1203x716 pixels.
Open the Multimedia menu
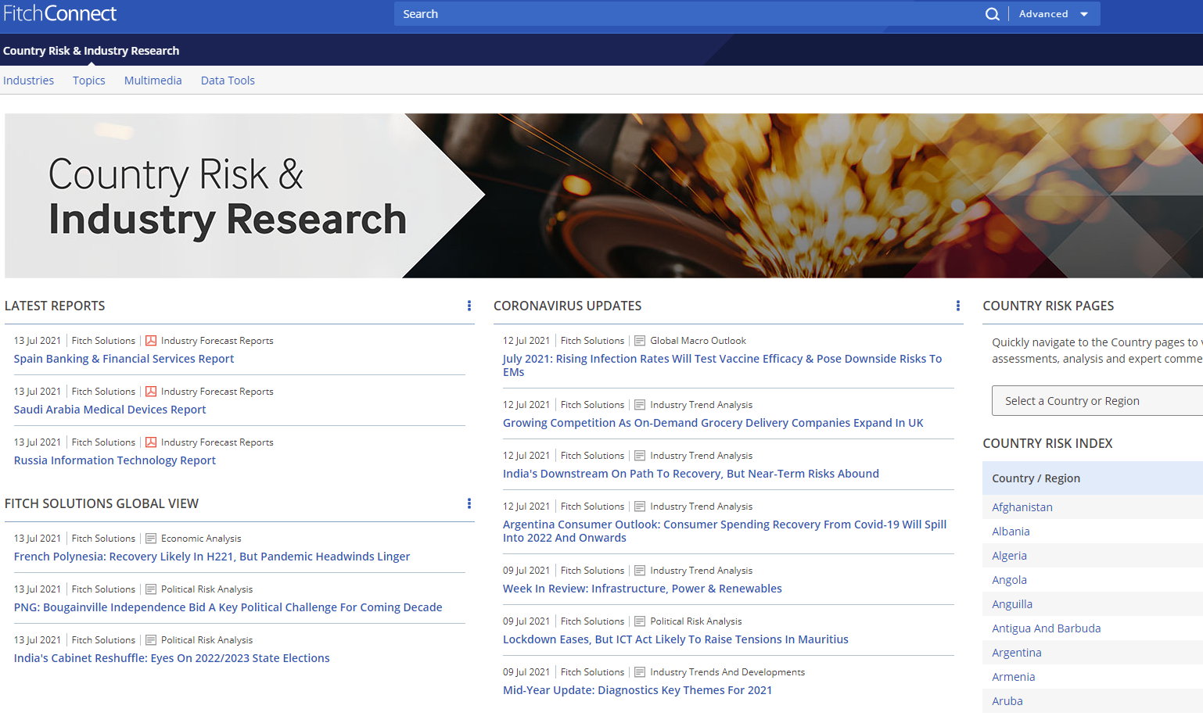pyautogui.click(x=153, y=81)
